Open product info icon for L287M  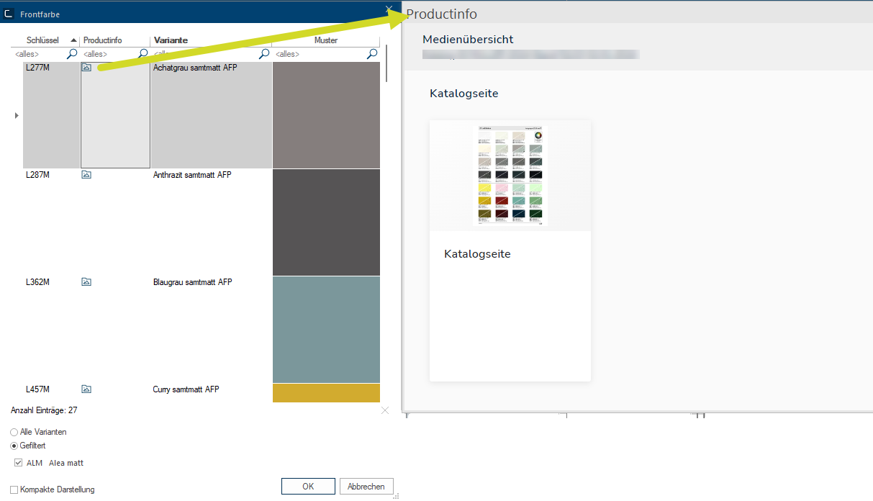86,174
